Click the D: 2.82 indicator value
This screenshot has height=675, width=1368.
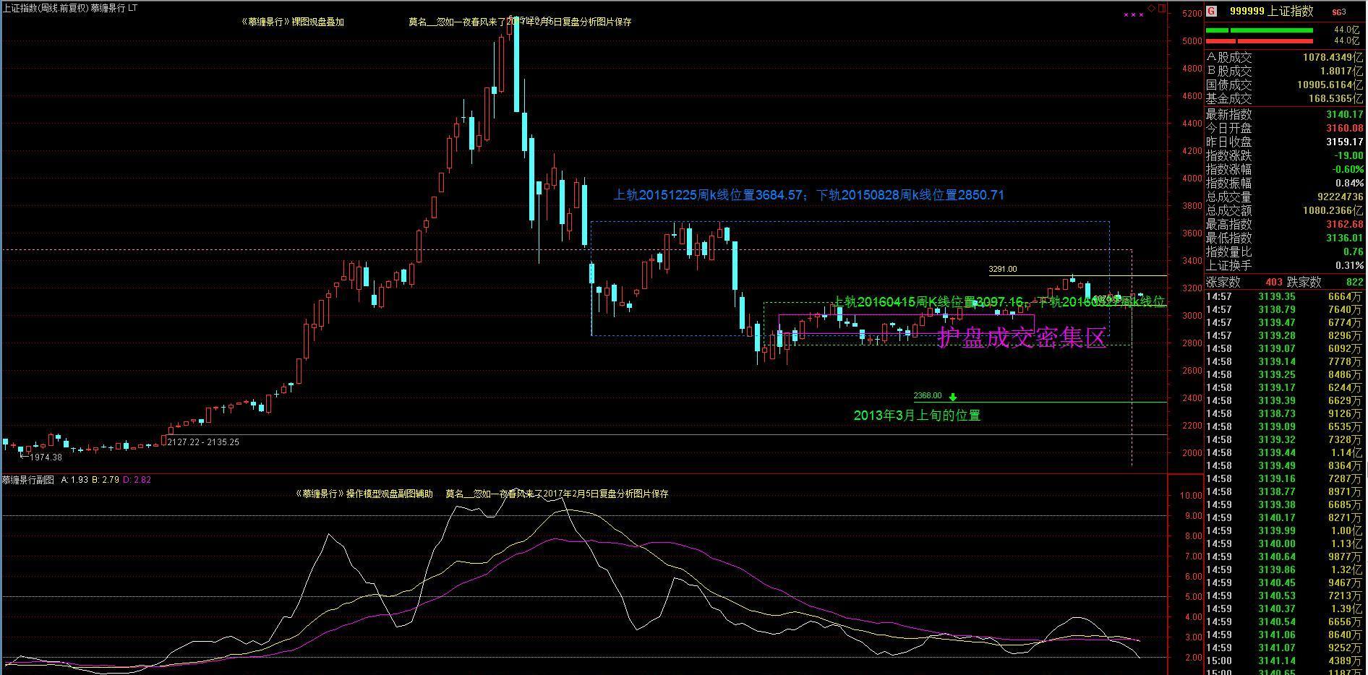pos(137,480)
